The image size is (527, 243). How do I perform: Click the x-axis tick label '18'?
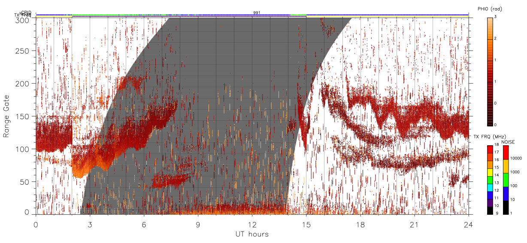click(x=360, y=224)
